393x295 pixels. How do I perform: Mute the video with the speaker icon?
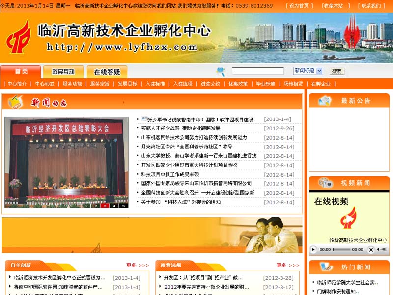click(378, 249)
